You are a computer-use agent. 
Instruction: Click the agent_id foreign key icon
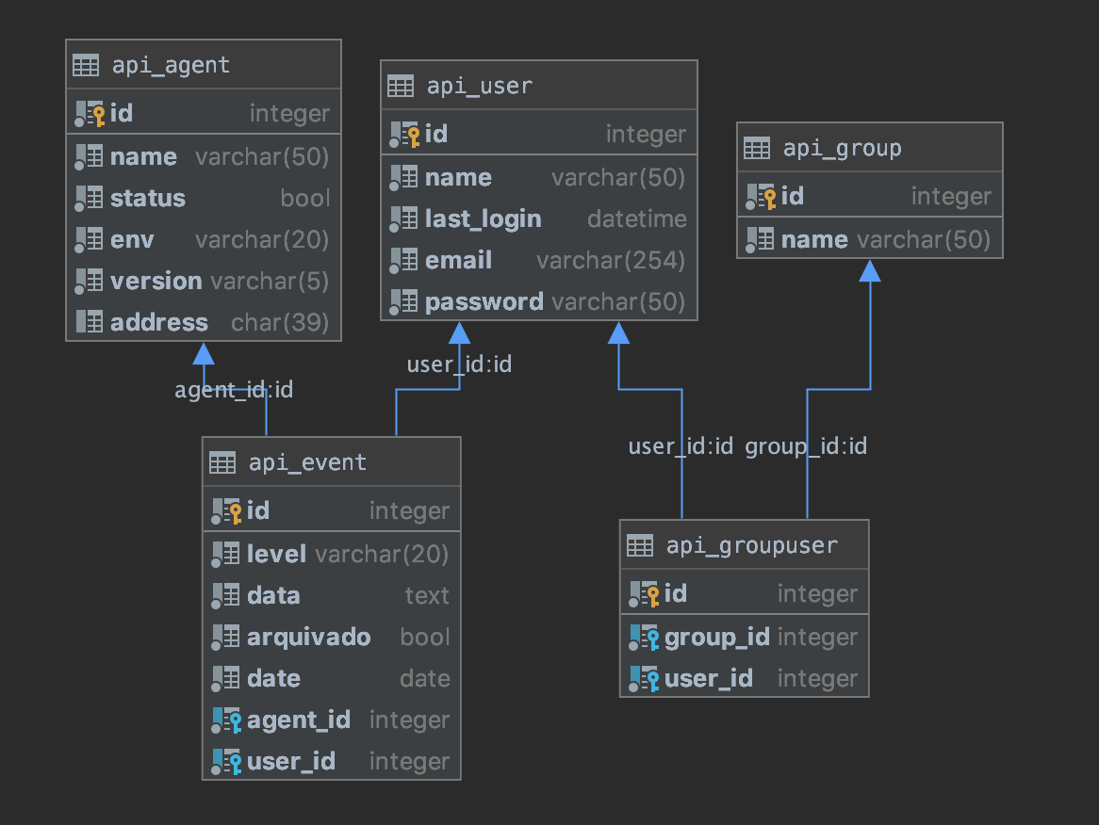click(x=227, y=720)
